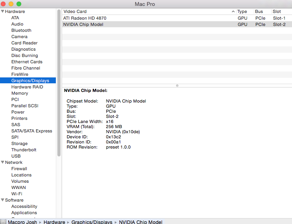
Task: Click the green zoom window button
Action: tap(19, 4)
